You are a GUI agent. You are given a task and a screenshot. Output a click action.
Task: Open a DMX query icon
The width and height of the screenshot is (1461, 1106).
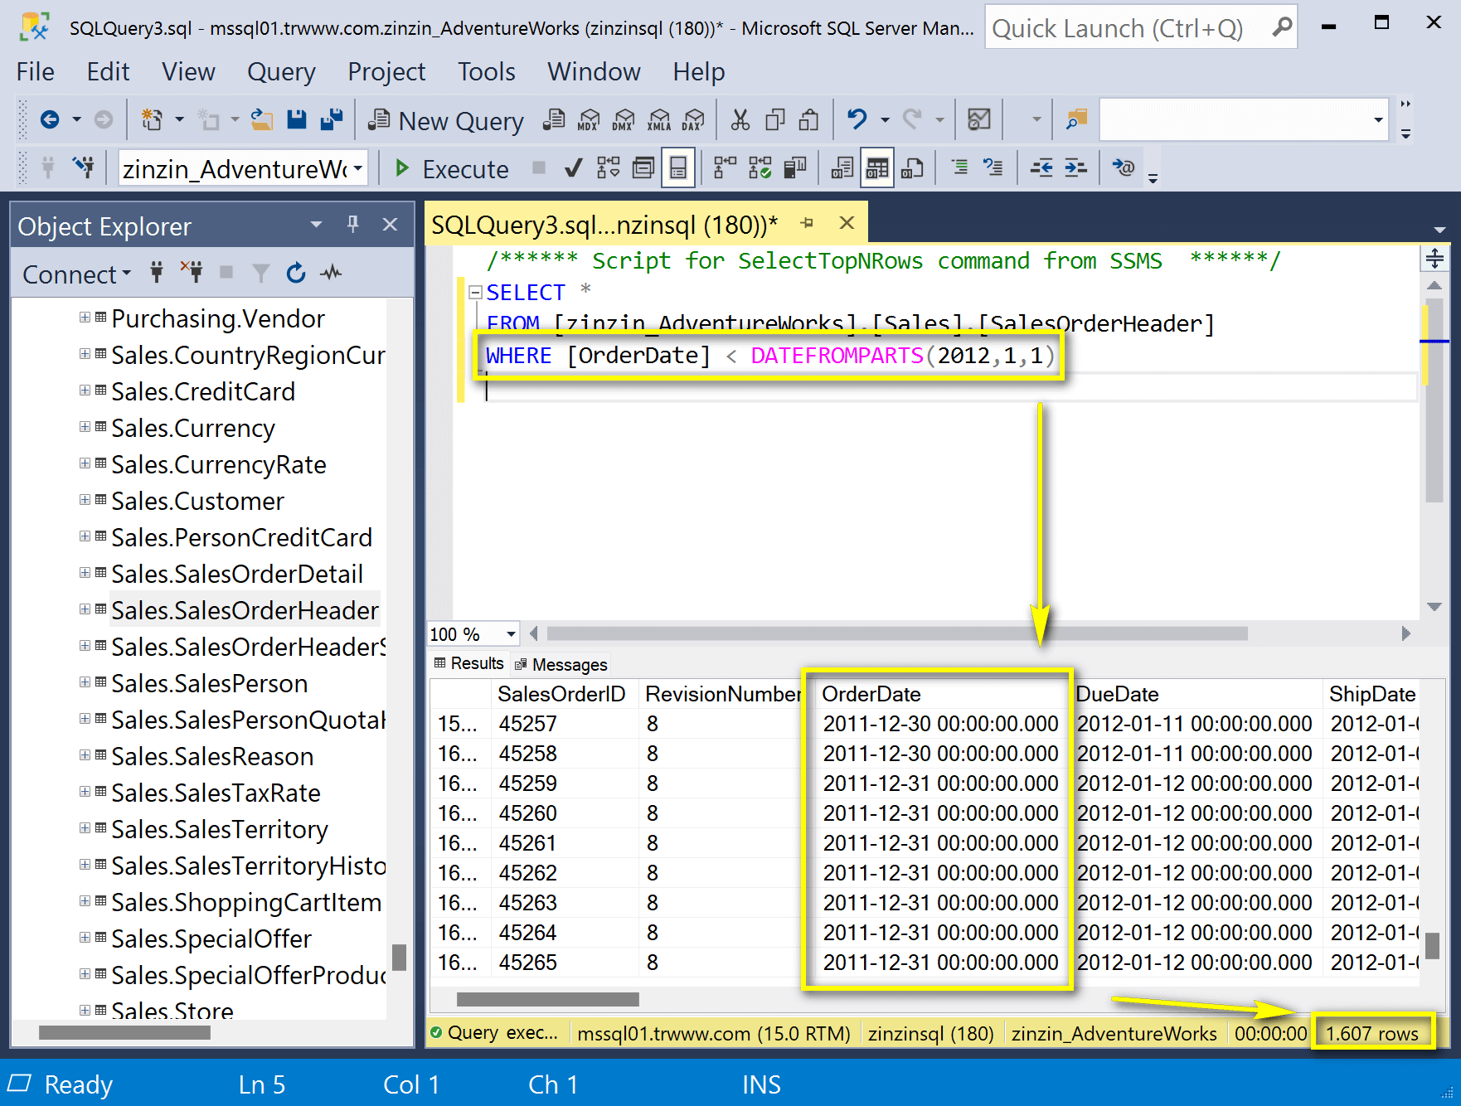pos(624,120)
